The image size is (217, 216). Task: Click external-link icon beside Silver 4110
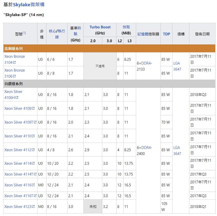click(33, 136)
